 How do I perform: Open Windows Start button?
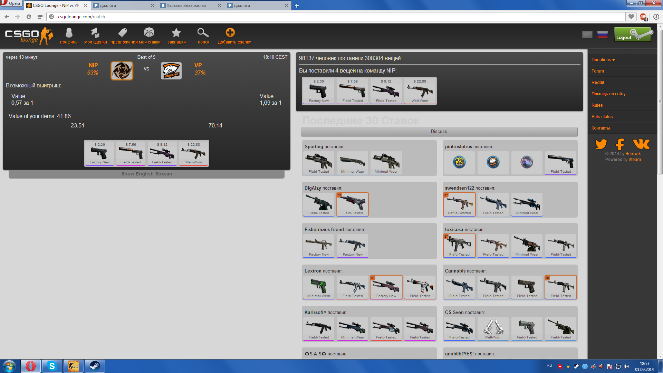pos(9,366)
